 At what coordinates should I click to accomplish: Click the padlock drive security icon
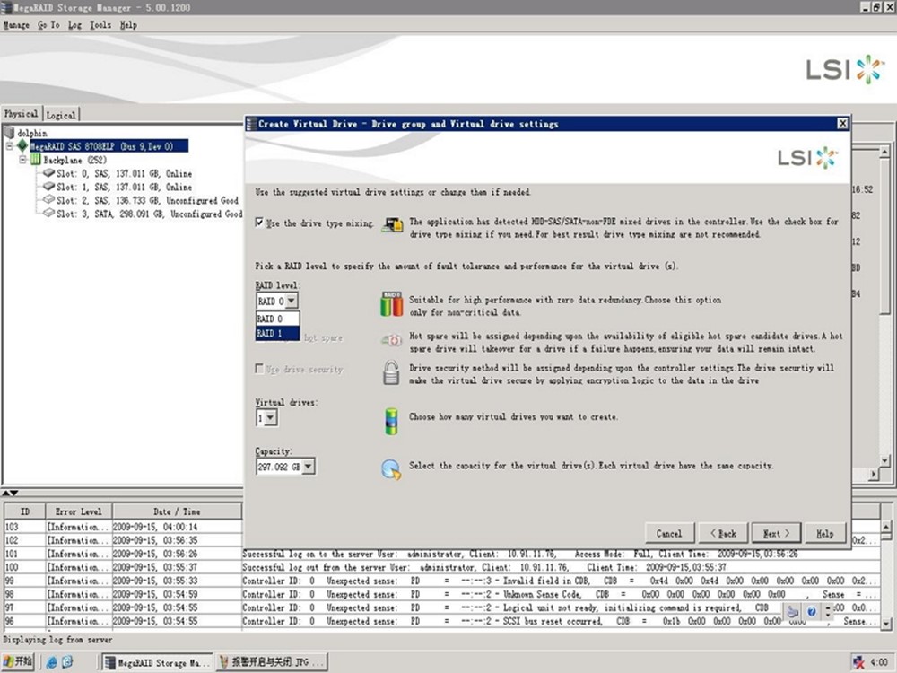pyautogui.click(x=391, y=372)
